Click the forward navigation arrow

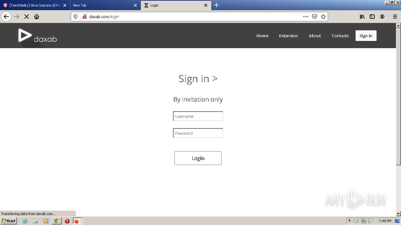tap(17, 17)
